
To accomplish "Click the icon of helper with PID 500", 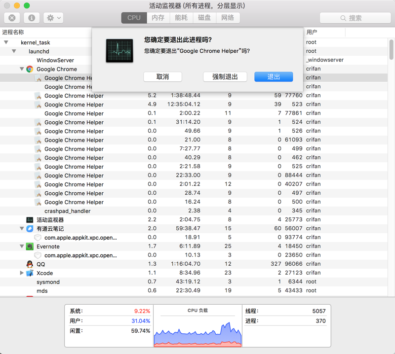I will click(38, 202).
